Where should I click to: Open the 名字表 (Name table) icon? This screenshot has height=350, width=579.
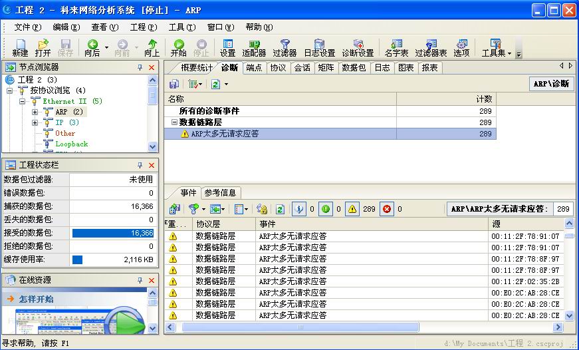397,47
